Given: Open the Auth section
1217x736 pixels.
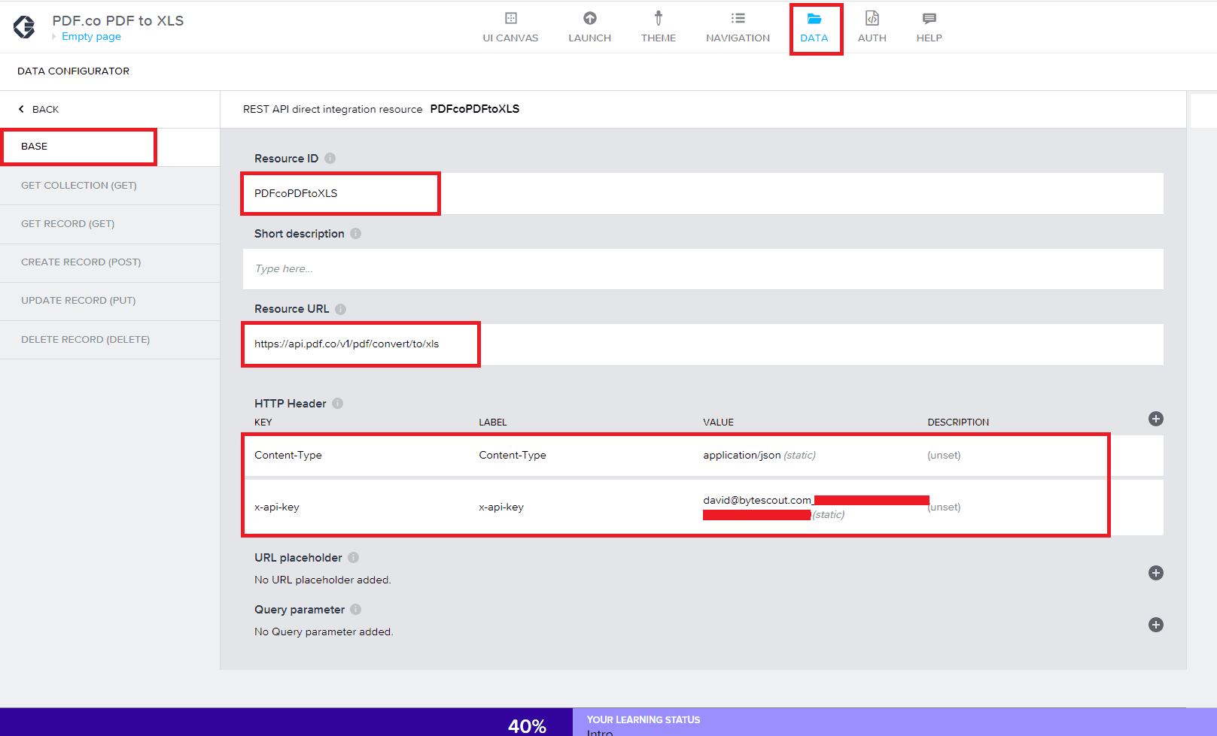Looking at the screenshot, I should [872, 27].
